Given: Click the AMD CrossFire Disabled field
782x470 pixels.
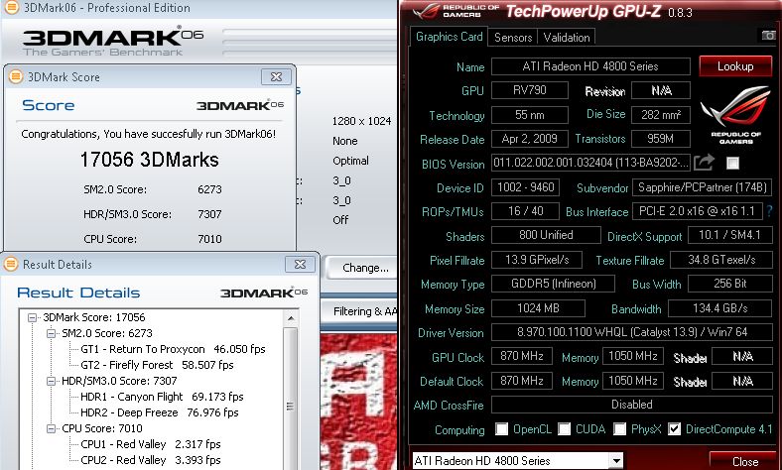Looking at the screenshot, I should tap(632, 405).
